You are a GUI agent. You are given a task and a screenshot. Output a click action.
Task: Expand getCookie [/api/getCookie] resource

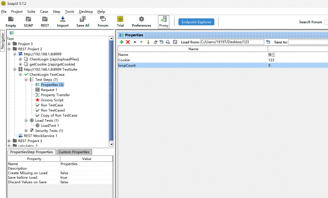[20, 65]
